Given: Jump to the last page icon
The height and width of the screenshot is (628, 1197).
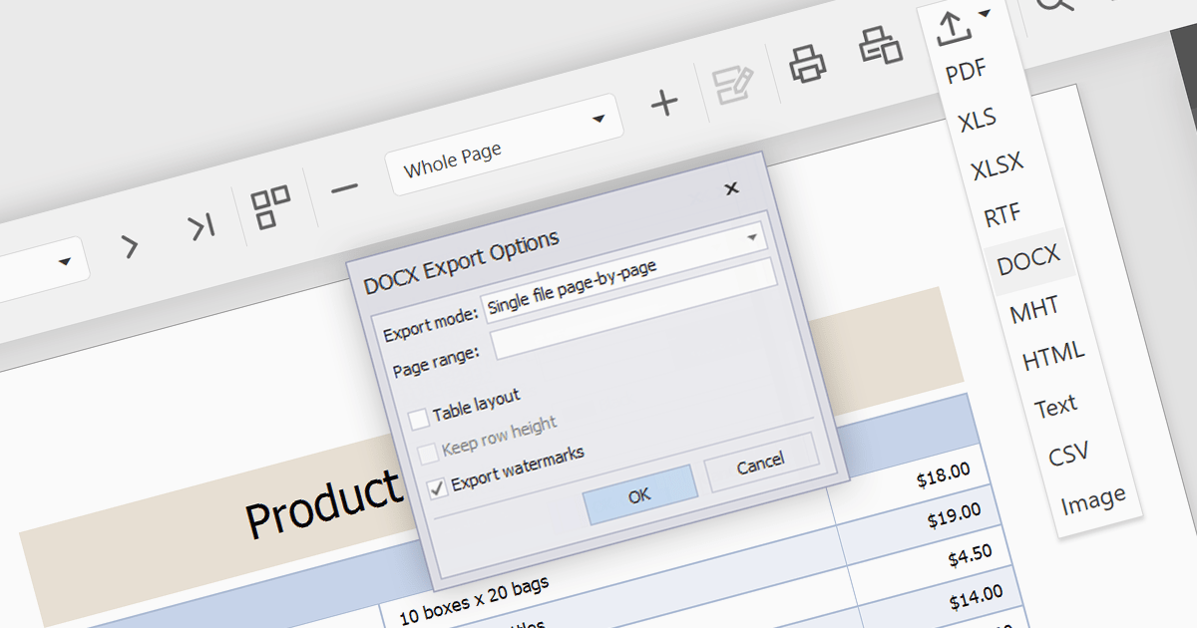Looking at the screenshot, I should point(202,228).
